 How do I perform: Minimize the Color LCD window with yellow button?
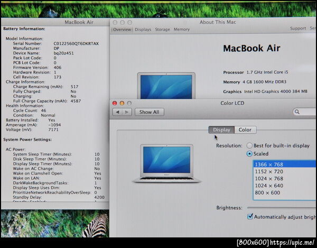pos(122,103)
